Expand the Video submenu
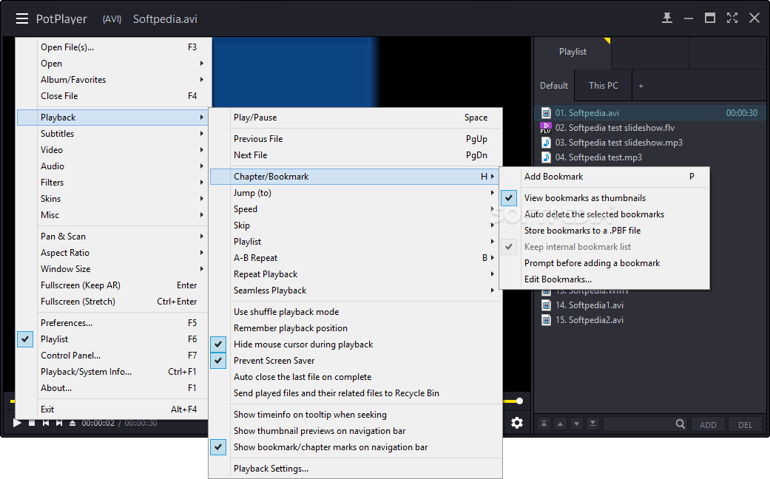This screenshot has height=479, width=770. point(112,149)
